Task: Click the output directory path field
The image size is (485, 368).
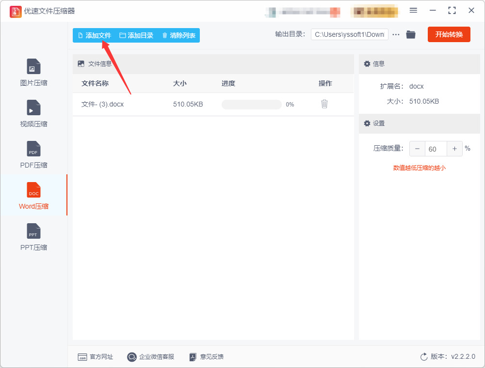Action: [x=350, y=34]
